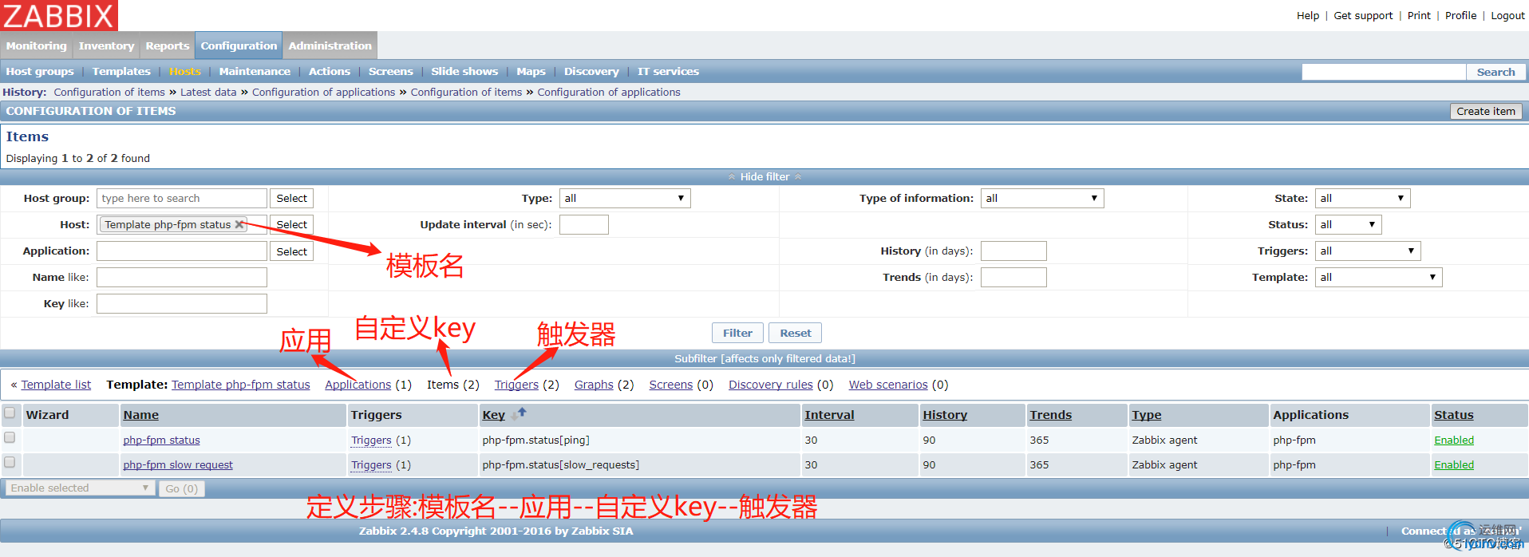Go to the Maintenance submenu
This screenshot has width=1529, height=557.
pos(255,71)
